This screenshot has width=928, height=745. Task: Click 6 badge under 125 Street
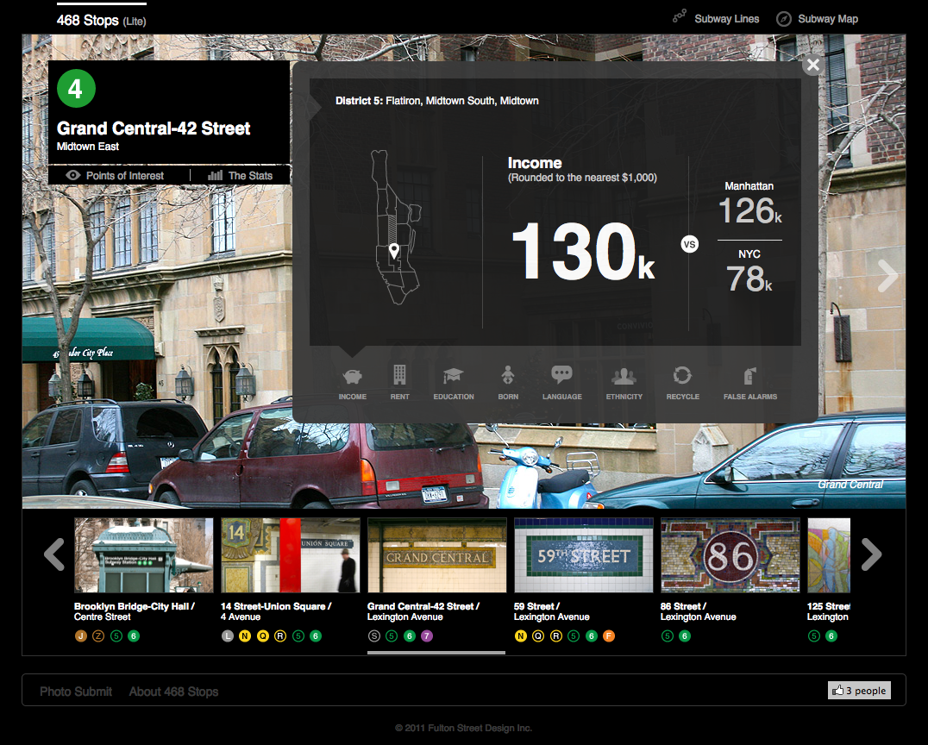point(831,636)
